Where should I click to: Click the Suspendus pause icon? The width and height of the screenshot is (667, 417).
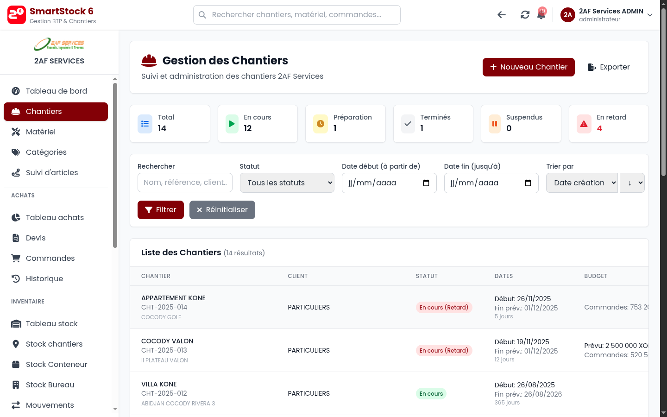pyautogui.click(x=495, y=124)
